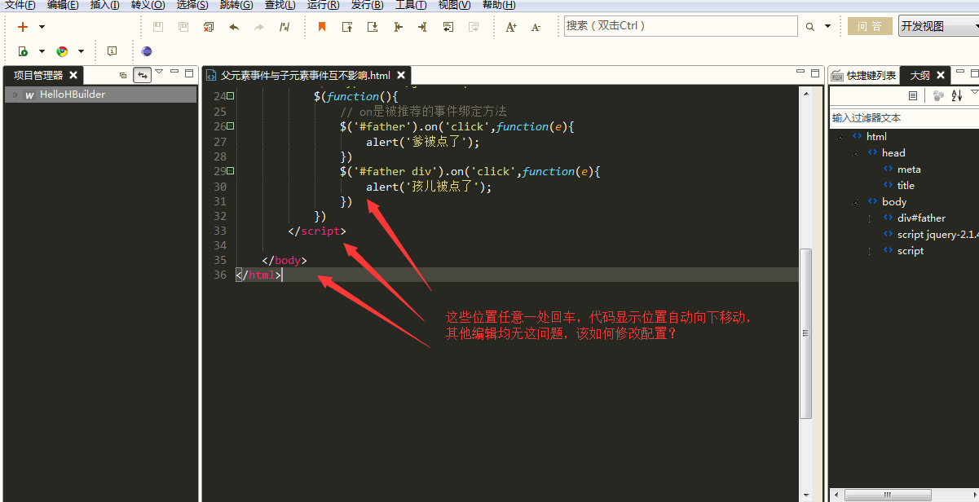The height and width of the screenshot is (502, 979).
Task: Increase font size with A+ icon
Action: [x=511, y=27]
